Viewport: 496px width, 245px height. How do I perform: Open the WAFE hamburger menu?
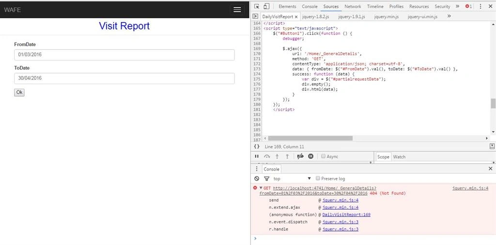coord(237,10)
